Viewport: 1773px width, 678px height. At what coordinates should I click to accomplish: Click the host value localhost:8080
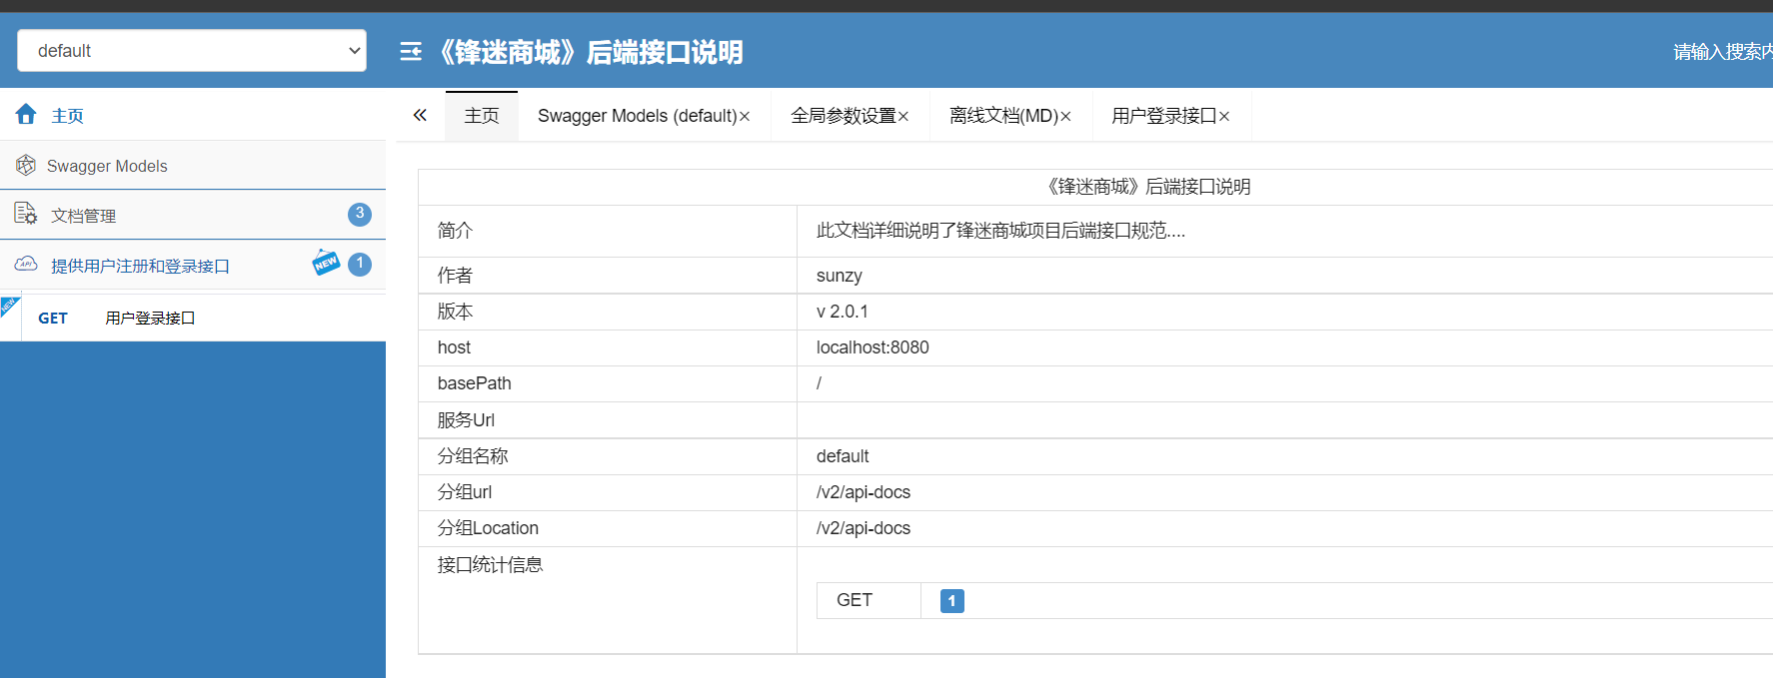coord(873,347)
